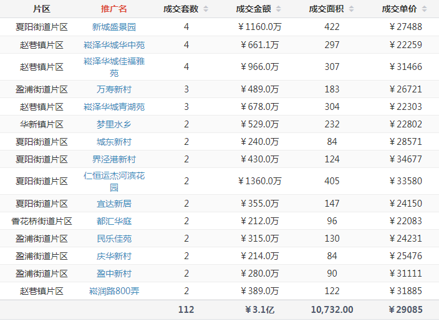Select the amount ¥489.0万

(x=259, y=89)
